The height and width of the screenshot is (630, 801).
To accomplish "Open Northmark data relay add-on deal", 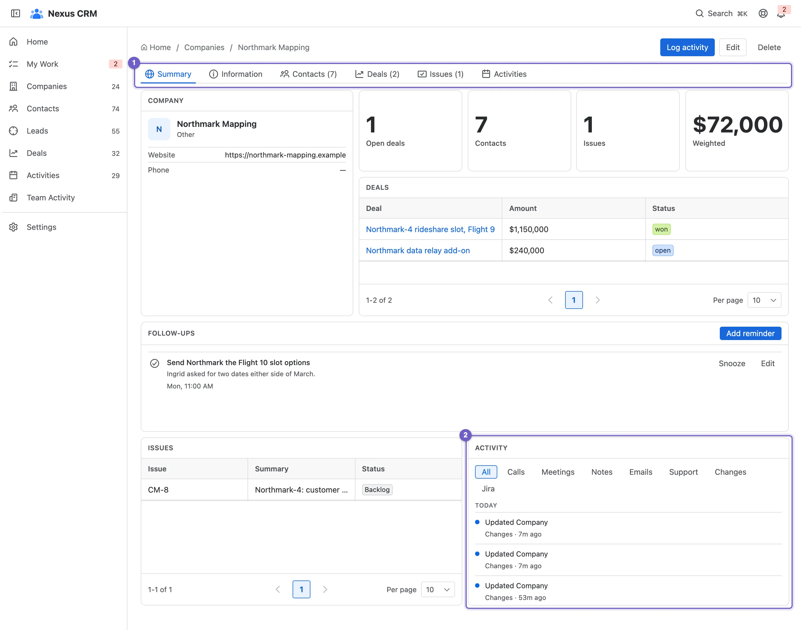I will point(418,250).
